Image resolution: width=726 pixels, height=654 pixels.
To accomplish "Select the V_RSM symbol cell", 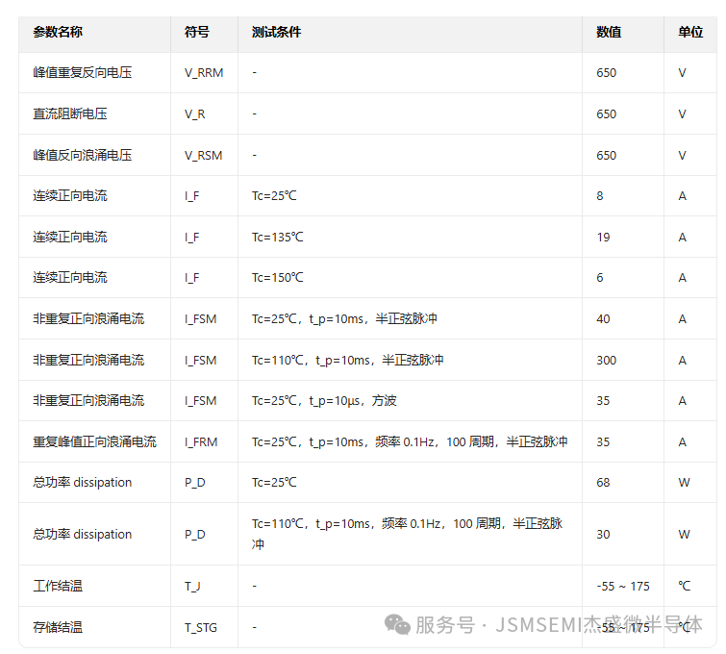I will click(x=203, y=155).
